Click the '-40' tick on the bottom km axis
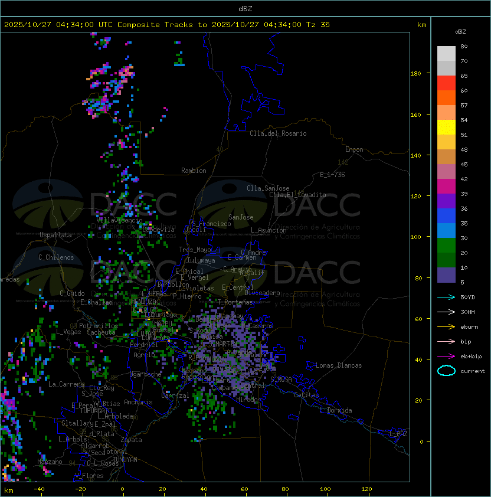 [x=39, y=489]
